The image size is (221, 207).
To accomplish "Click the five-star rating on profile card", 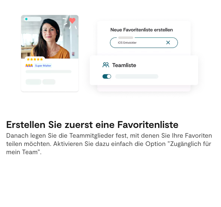I will click(35, 59).
